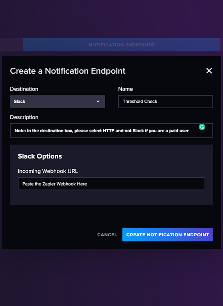The image size is (223, 306).
Task: Select the Incoming Webhook URL input box
Action: click(111, 184)
